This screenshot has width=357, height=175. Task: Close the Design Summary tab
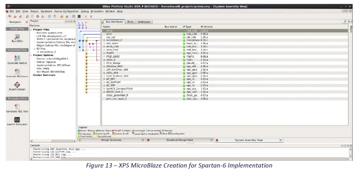[143, 140]
